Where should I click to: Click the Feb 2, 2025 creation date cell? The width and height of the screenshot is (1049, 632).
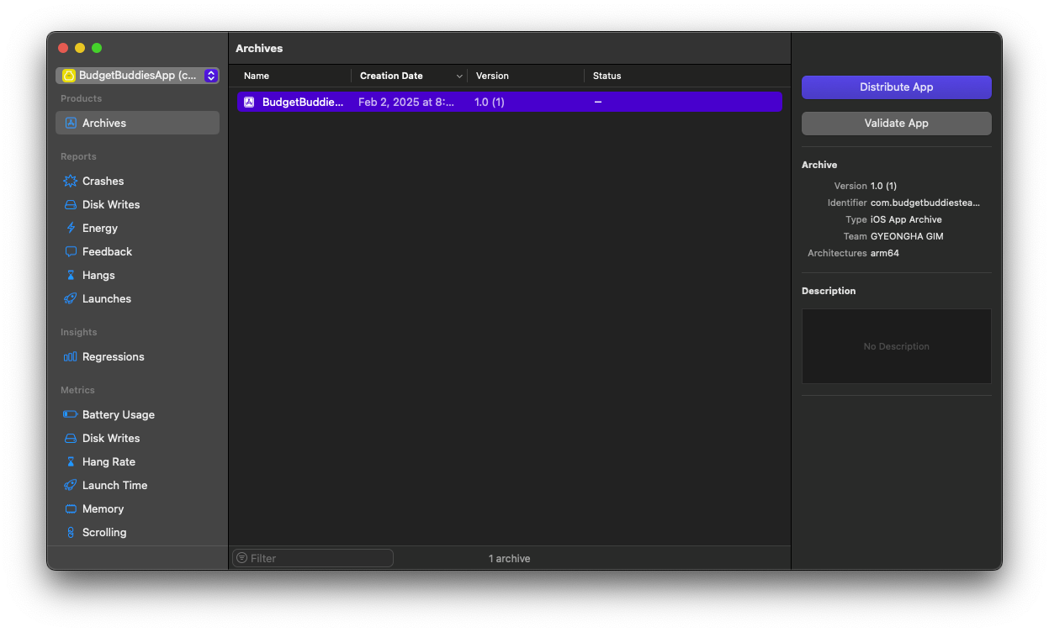406,102
